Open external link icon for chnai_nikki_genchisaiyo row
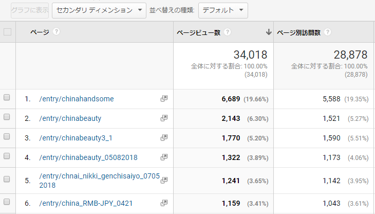The width and height of the screenshot is (375, 214). tap(164, 180)
